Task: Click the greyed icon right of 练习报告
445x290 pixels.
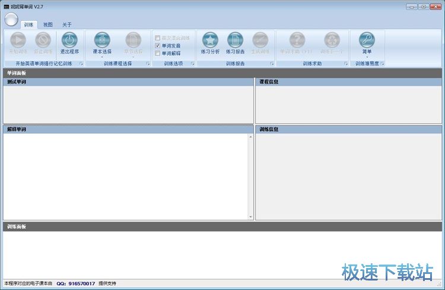Action: tap(260, 40)
